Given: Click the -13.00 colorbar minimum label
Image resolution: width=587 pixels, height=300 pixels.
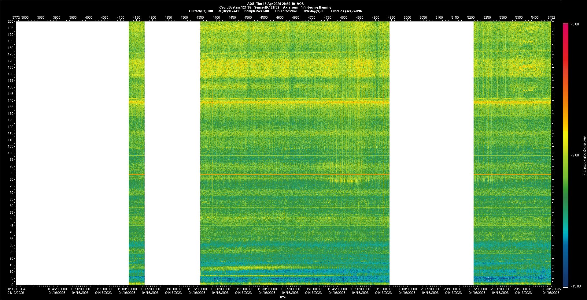Looking at the screenshot, I should (x=576, y=286).
